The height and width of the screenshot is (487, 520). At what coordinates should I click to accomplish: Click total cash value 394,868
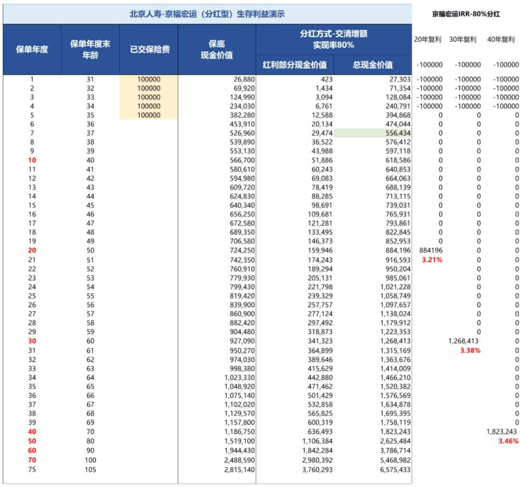398,115
